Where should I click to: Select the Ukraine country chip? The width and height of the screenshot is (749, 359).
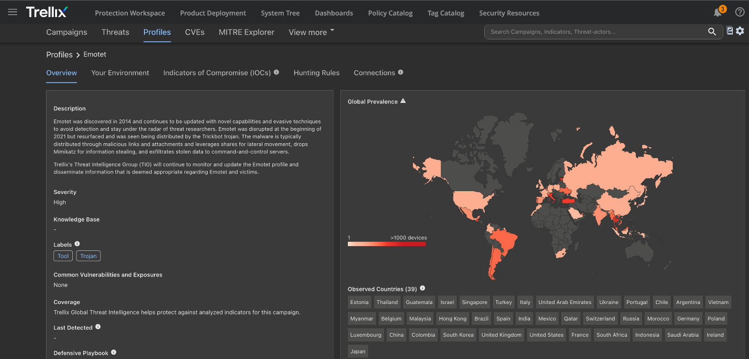pyautogui.click(x=609, y=303)
